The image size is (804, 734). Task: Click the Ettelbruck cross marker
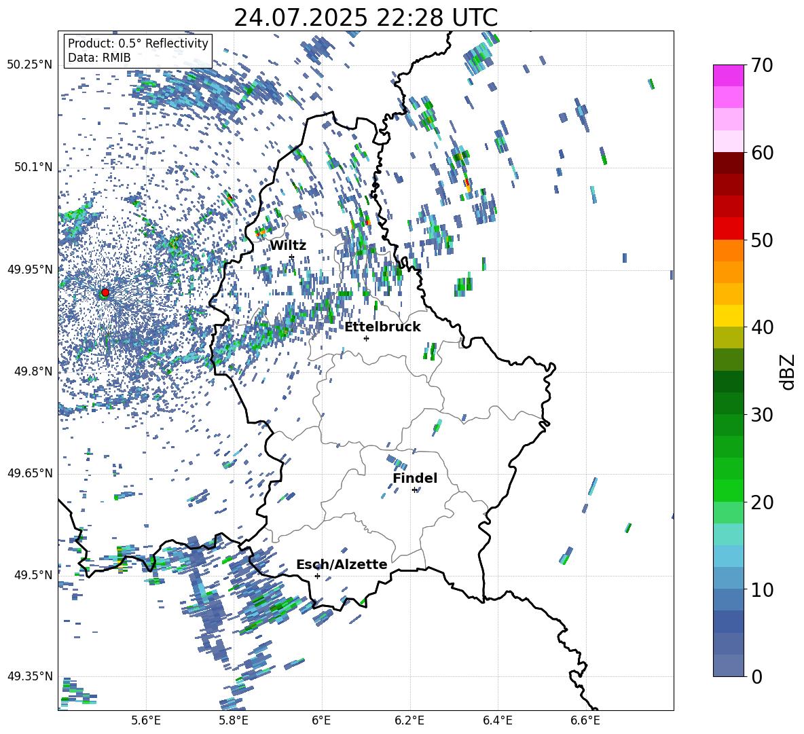[366, 338]
